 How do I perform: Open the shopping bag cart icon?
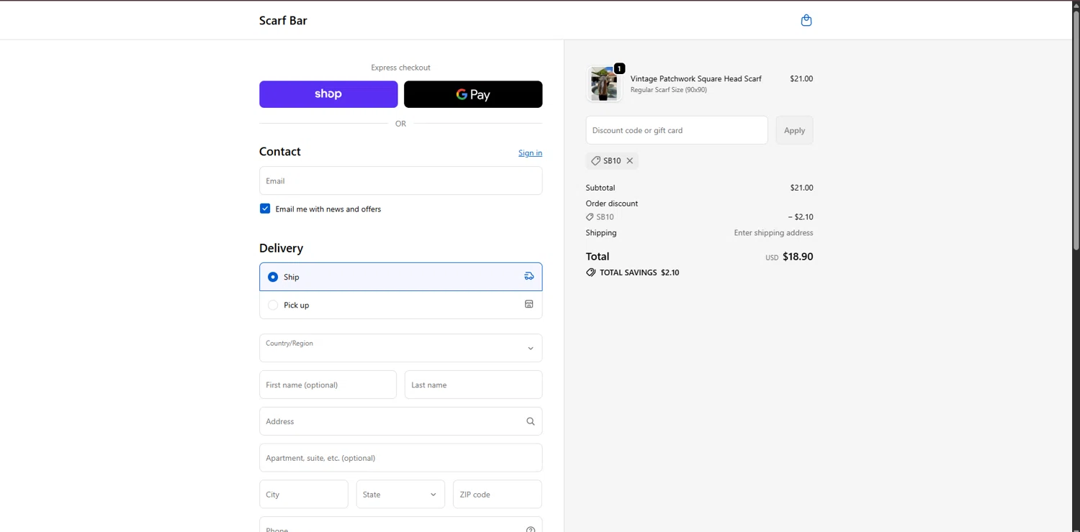click(806, 20)
